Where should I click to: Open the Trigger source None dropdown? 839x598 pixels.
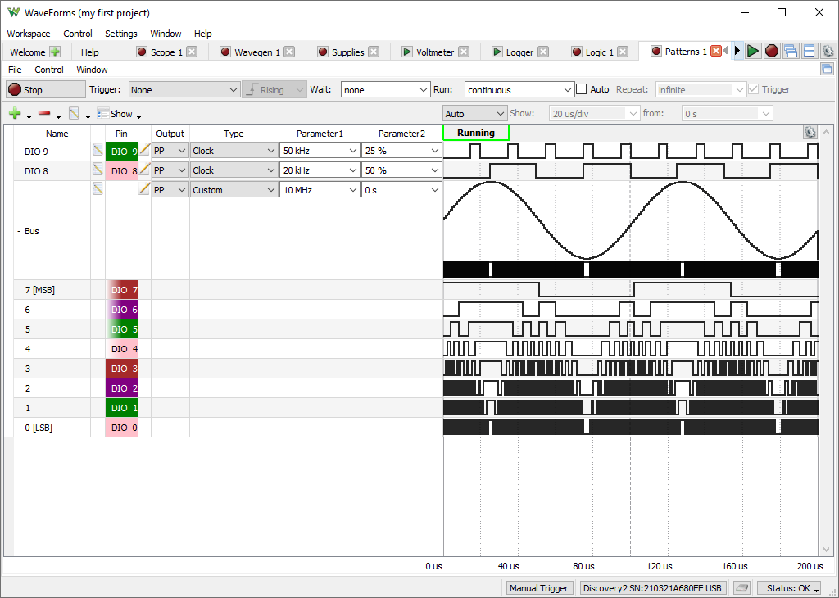pyautogui.click(x=184, y=90)
